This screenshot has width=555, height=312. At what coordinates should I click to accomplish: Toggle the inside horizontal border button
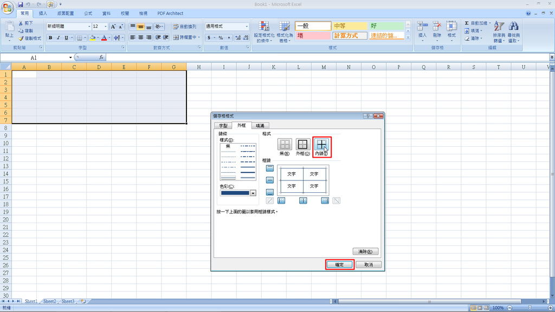270,180
